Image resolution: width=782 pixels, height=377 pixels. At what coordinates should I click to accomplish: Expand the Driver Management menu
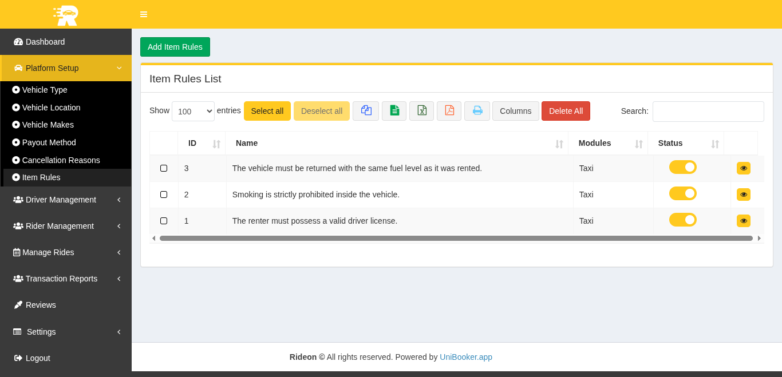pyautogui.click(x=66, y=200)
